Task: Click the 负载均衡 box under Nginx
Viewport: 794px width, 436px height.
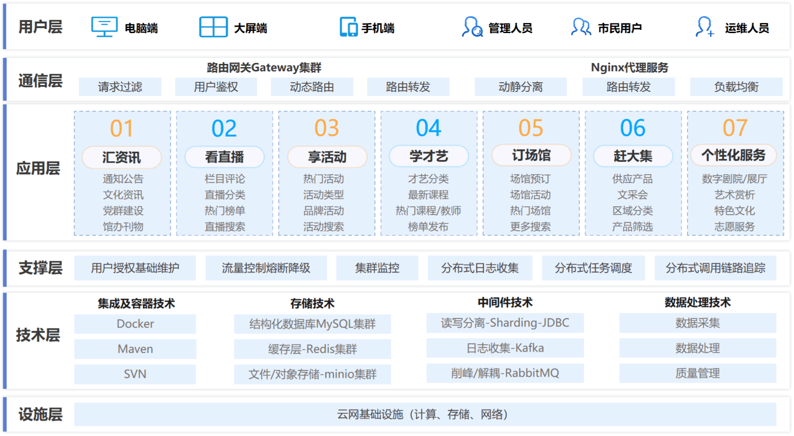Action: [736, 87]
